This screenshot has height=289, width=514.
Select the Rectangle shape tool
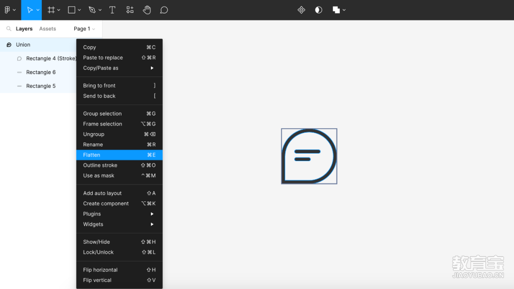pos(71,10)
